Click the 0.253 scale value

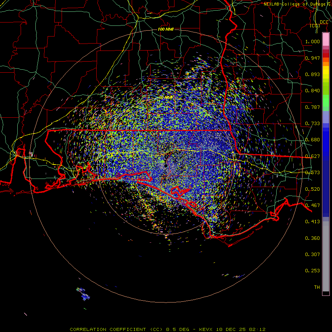coord(312,271)
